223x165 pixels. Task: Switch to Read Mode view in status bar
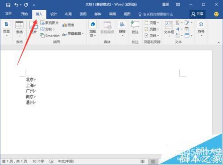point(142,161)
